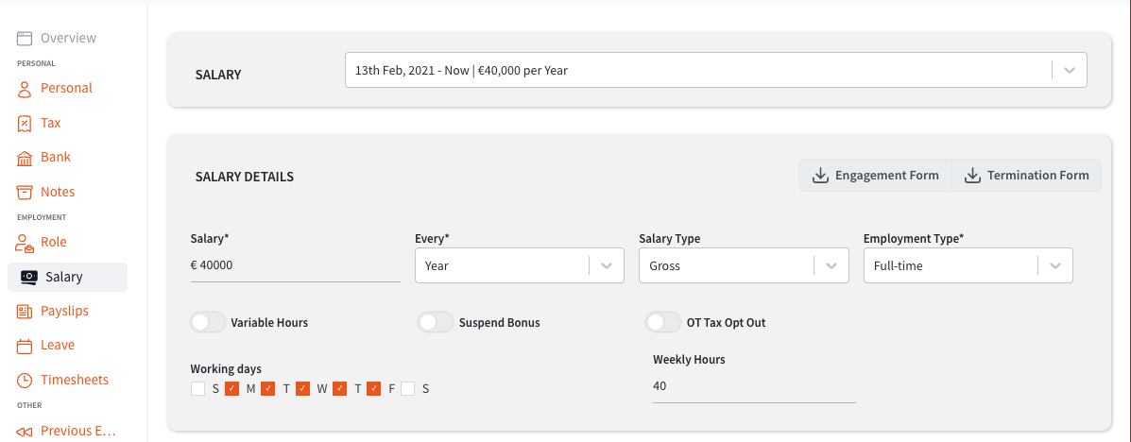Click the Overview window icon in sidebar
The width and height of the screenshot is (1131, 442).
click(x=25, y=38)
